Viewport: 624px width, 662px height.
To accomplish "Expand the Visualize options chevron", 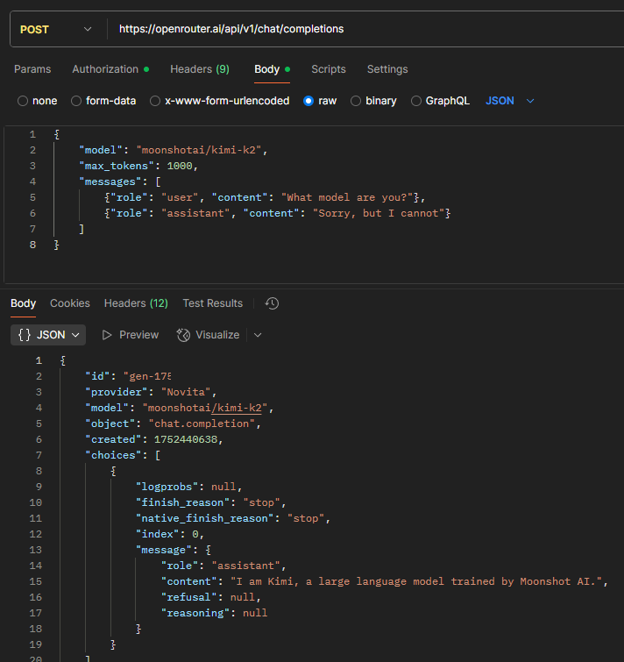I will (x=258, y=335).
